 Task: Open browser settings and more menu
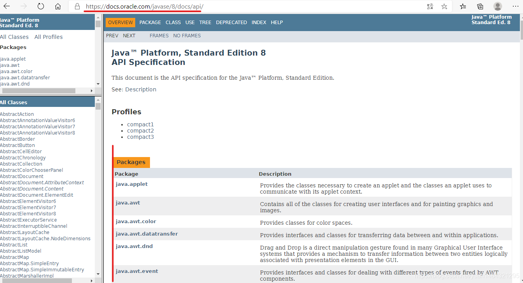[x=515, y=7]
